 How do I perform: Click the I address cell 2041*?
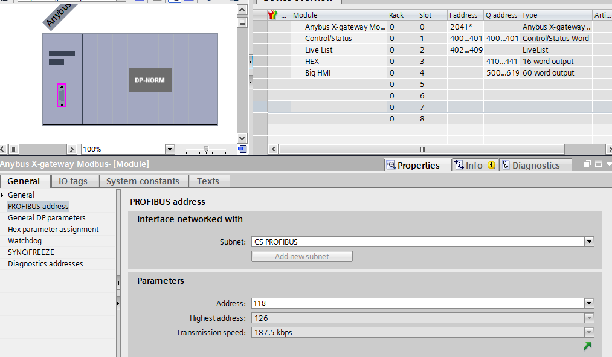[465, 27]
